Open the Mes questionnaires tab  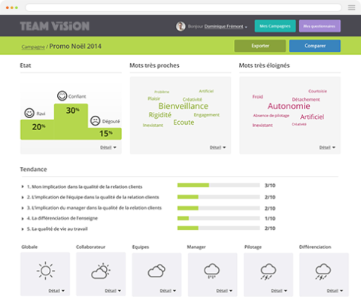coord(320,26)
